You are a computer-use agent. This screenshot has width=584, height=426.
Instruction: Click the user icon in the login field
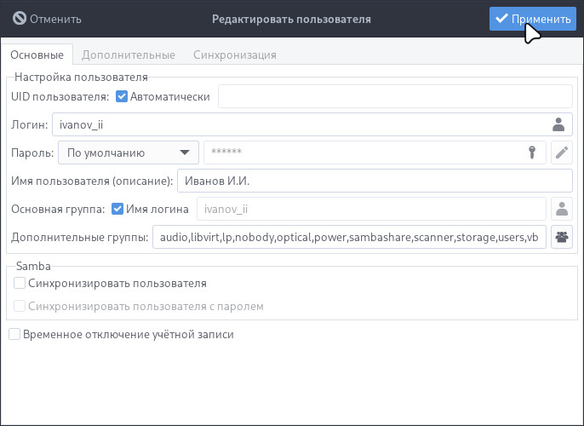[x=558, y=124]
